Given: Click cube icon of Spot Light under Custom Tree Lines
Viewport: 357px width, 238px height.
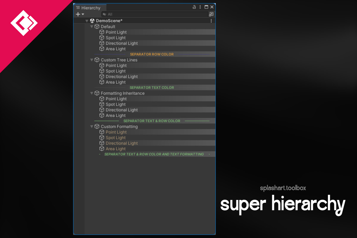Looking at the screenshot, I should tap(102, 71).
